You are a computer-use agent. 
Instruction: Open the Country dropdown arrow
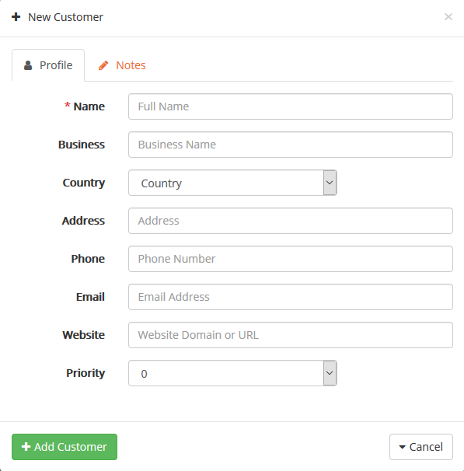tap(330, 183)
